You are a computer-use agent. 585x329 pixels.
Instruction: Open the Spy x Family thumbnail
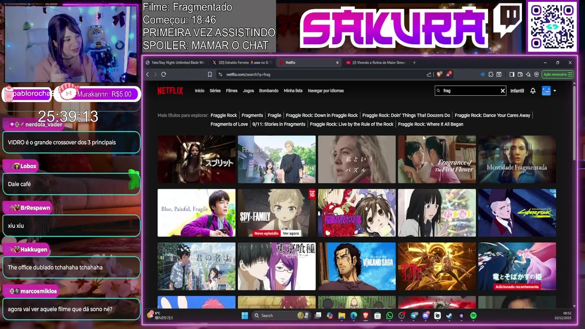[x=277, y=213]
